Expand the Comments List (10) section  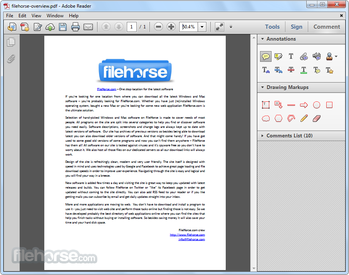263,136
